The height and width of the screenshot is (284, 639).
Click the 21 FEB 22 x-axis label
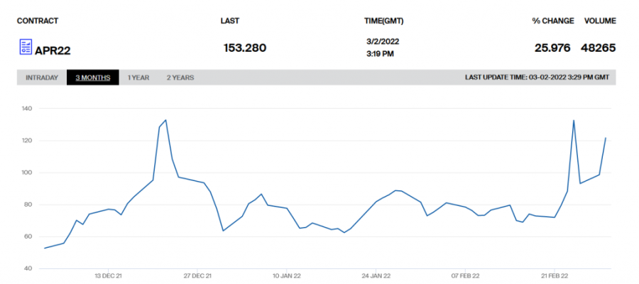coord(556,275)
